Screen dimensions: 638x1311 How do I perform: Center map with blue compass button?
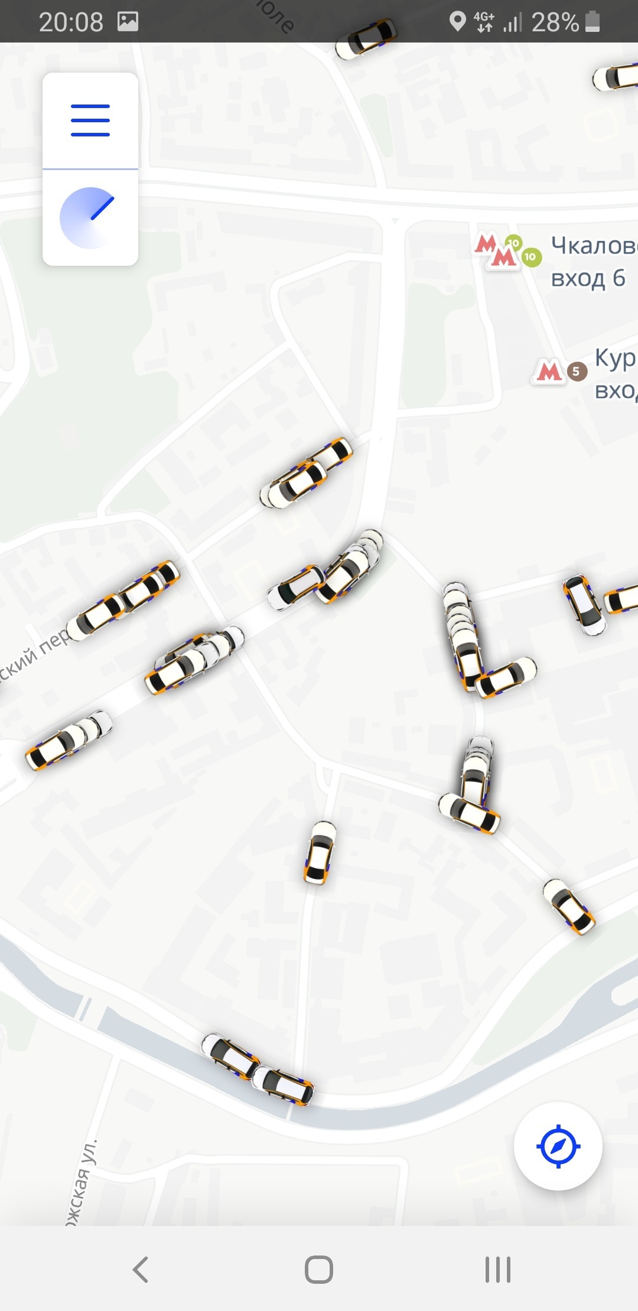point(558,1146)
